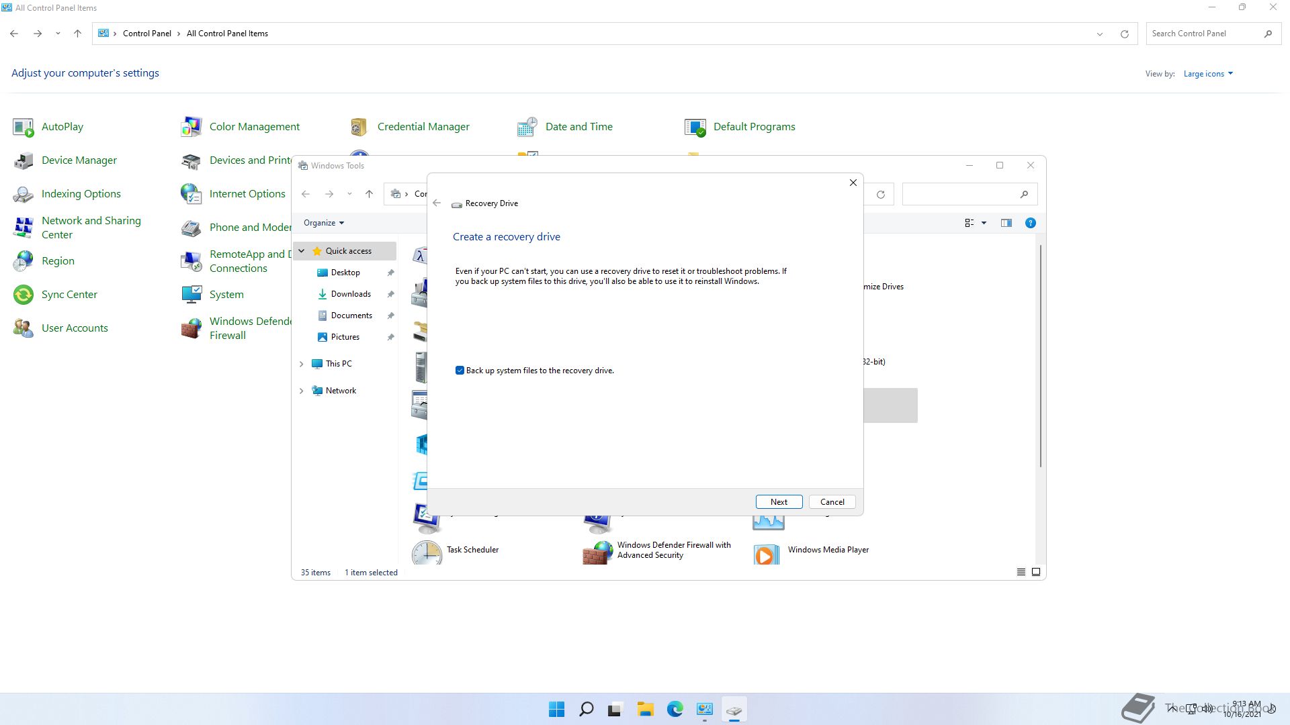The width and height of the screenshot is (1290, 725).
Task: Collapse Quick access tree node
Action: click(x=301, y=251)
